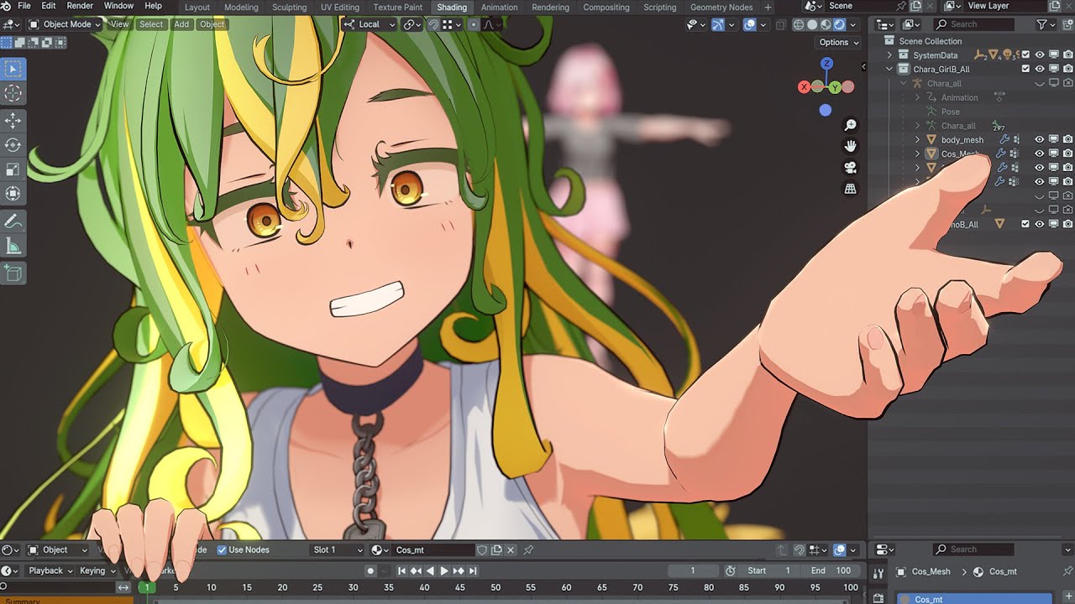The height and width of the screenshot is (604, 1075).
Task: Switch to solid viewport shading
Action: coord(812,24)
